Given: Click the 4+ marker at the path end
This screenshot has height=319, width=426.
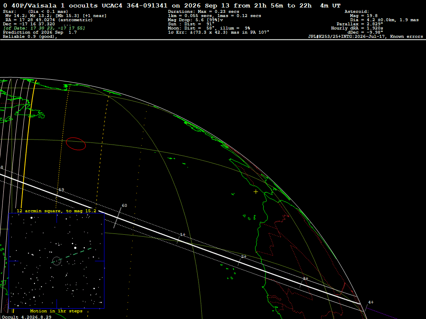Looking at the screenshot, I should [371, 302].
